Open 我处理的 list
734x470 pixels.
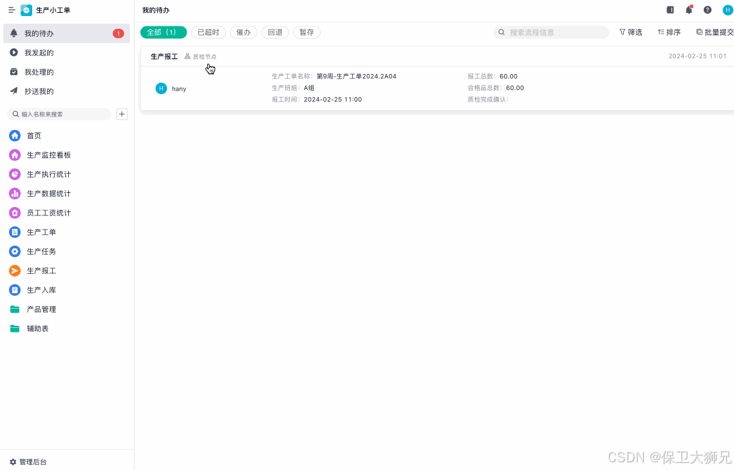(66, 71)
